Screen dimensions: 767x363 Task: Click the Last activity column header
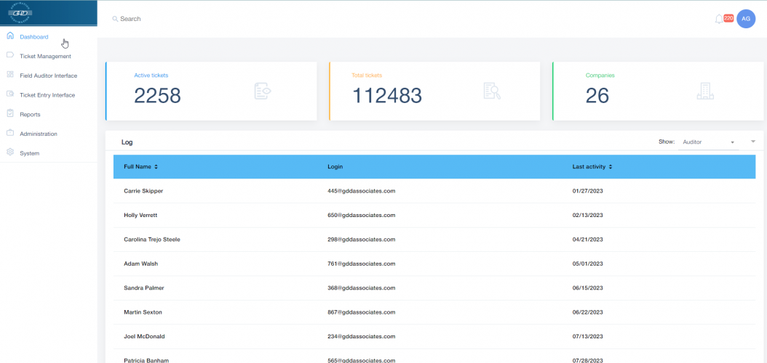(589, 167)
